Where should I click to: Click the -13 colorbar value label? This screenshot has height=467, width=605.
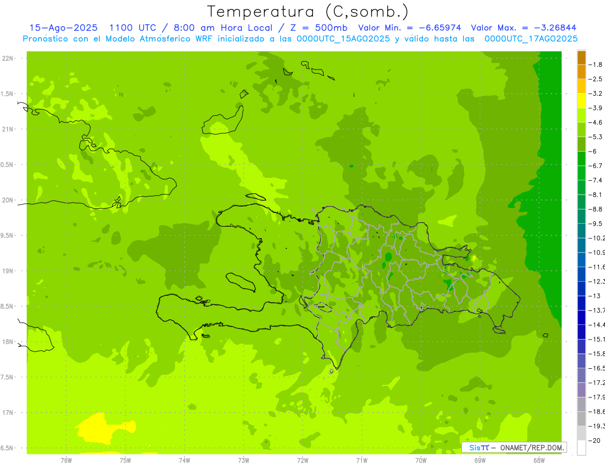[595, 296]
